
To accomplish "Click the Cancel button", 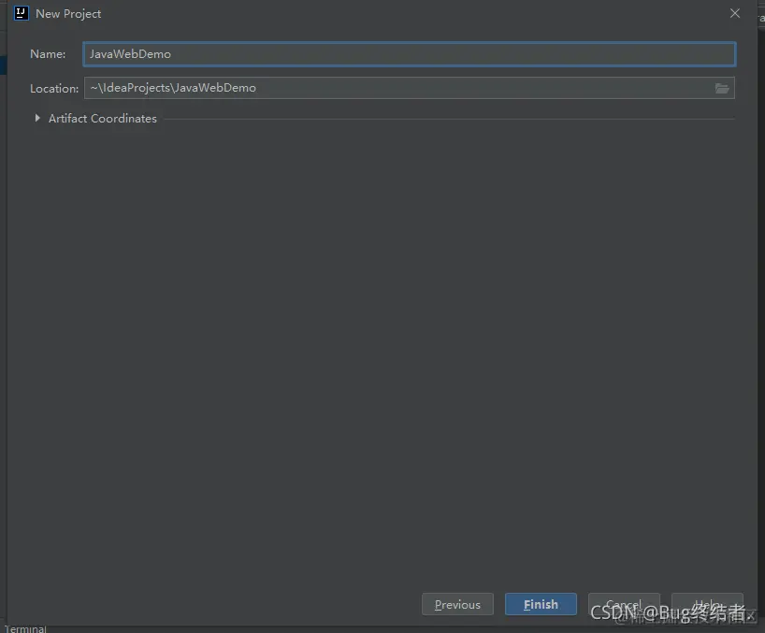I will (624, 604).
